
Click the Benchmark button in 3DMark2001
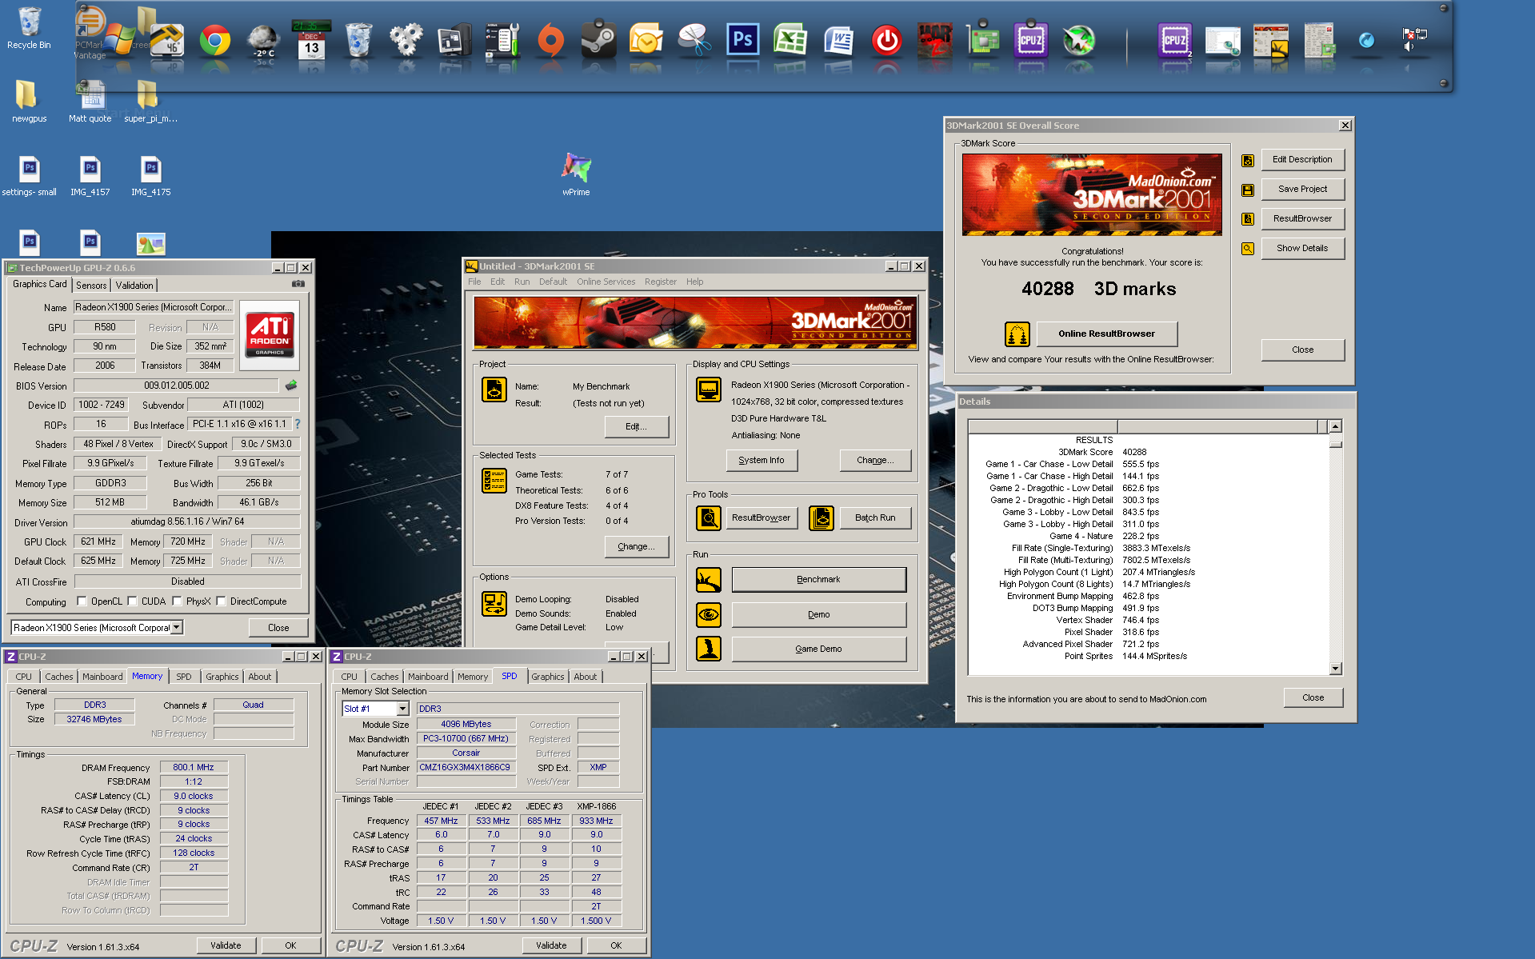pyautogui.click(x=818, y=580)
